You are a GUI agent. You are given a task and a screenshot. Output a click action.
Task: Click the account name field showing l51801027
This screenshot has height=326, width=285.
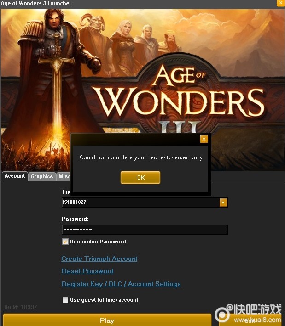click(141, 202)
